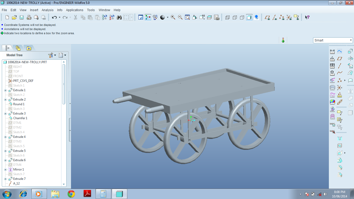Click the Zoom Out magnifier icon
The width and height of the screenshot is (354, 199).
tap(180, 17)
